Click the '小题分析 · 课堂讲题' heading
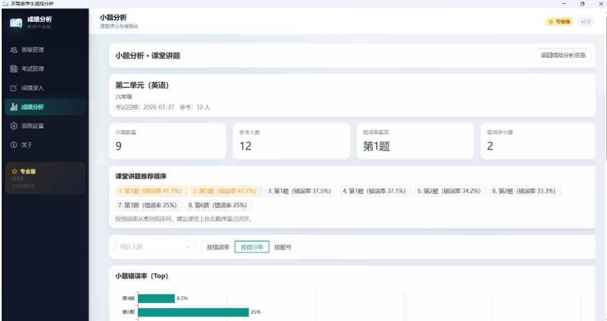The image size is (607, 321). coord(148,55)
